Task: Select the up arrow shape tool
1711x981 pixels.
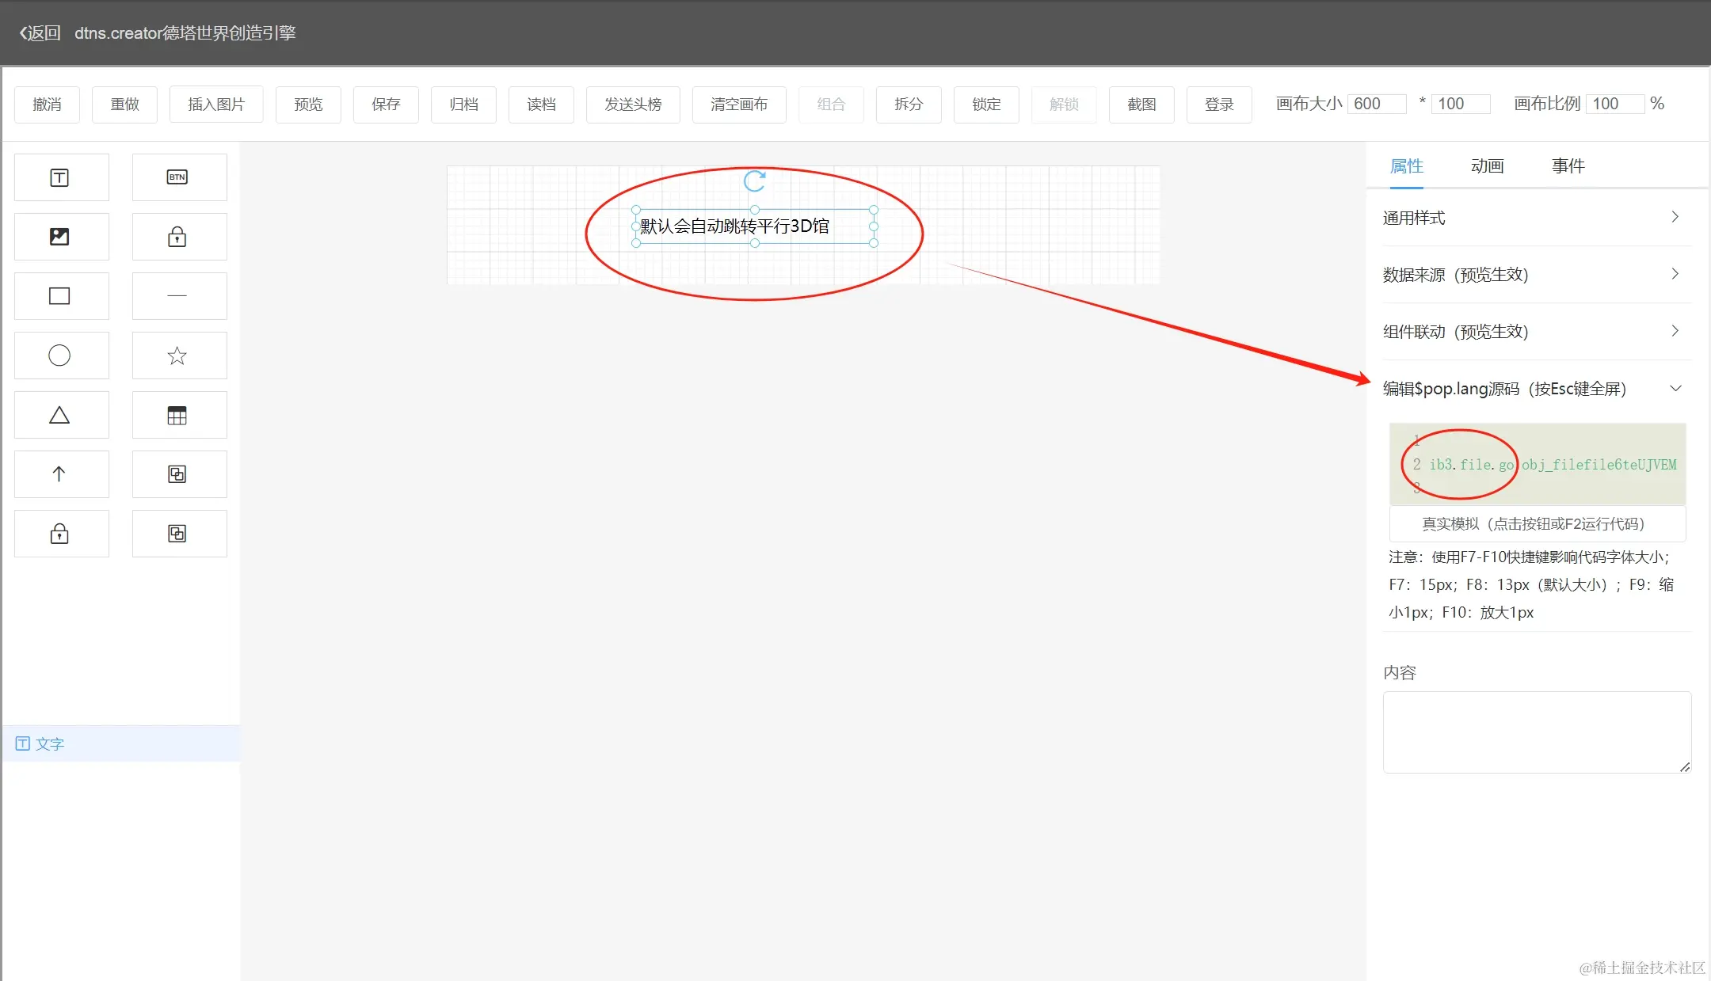Action: pyautogui.click(x=60, y=474)
